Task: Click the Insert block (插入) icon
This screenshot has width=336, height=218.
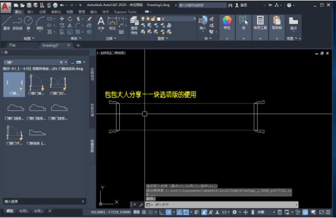Action: [x=203, y=23]
